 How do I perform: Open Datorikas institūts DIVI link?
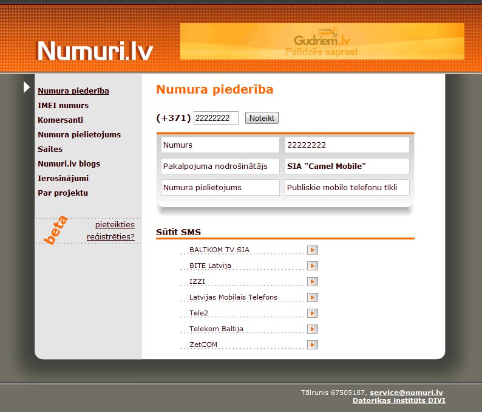point(399,400)
